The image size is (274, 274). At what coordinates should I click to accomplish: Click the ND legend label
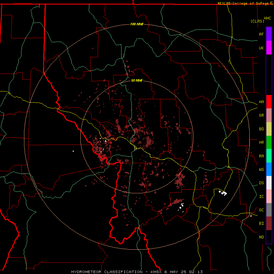coord(261,237)
